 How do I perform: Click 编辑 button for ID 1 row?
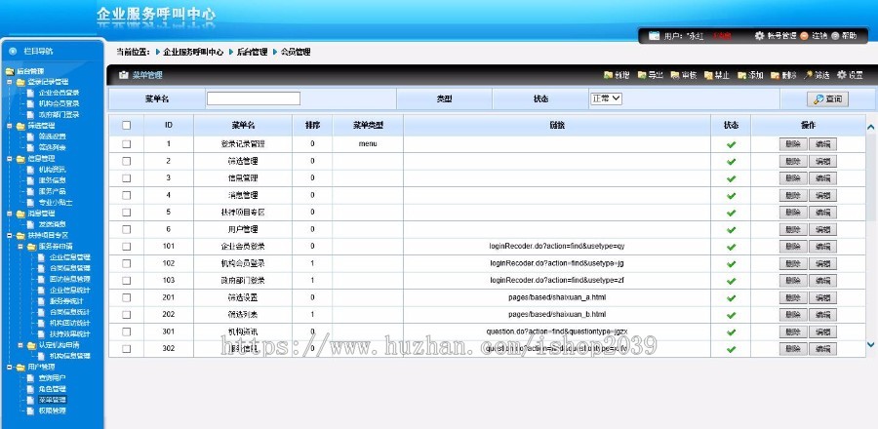[822, 144]
